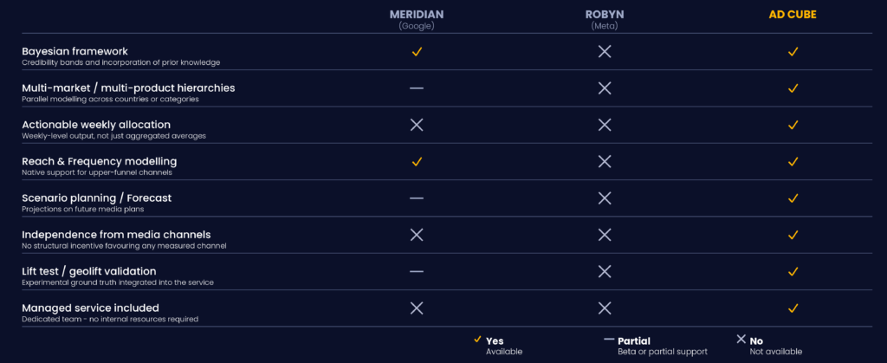Click Robyn's X for Scenario planning / Forecast
The width and height of the screenshot is (887, 363).
tap(605, 198)
